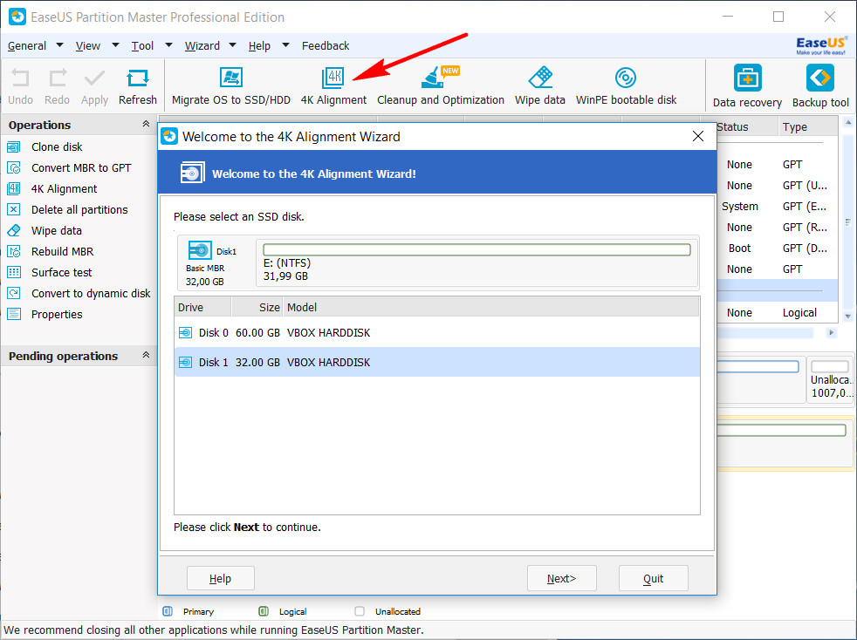Click the Boot status cell

click(x=739, y=248)
